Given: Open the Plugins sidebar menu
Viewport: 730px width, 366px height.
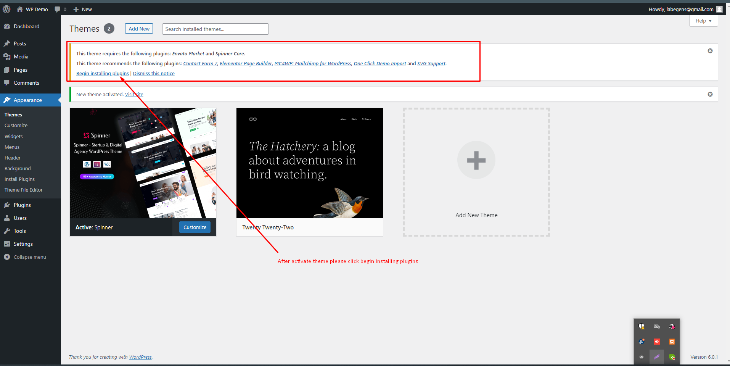Looking at the screenshot, I should (x=31, y=205).
